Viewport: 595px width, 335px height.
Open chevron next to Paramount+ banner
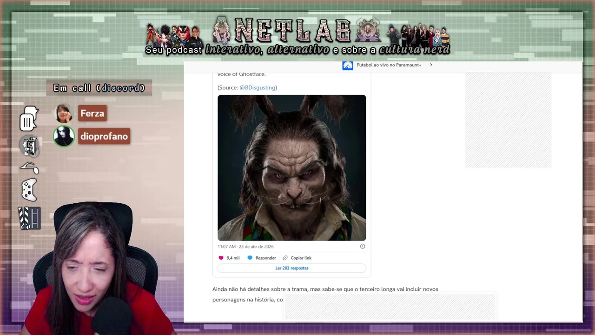pyautogui.click(x=431, y=65)
